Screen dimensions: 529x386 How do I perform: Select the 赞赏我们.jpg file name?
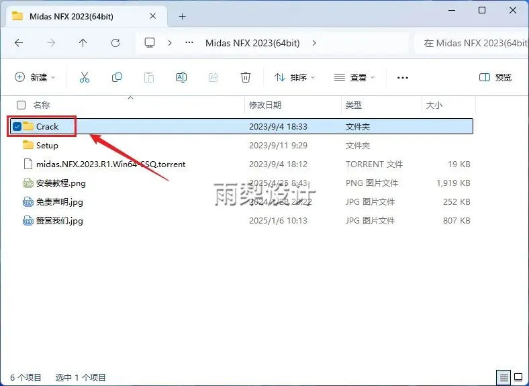pos(59,221)
